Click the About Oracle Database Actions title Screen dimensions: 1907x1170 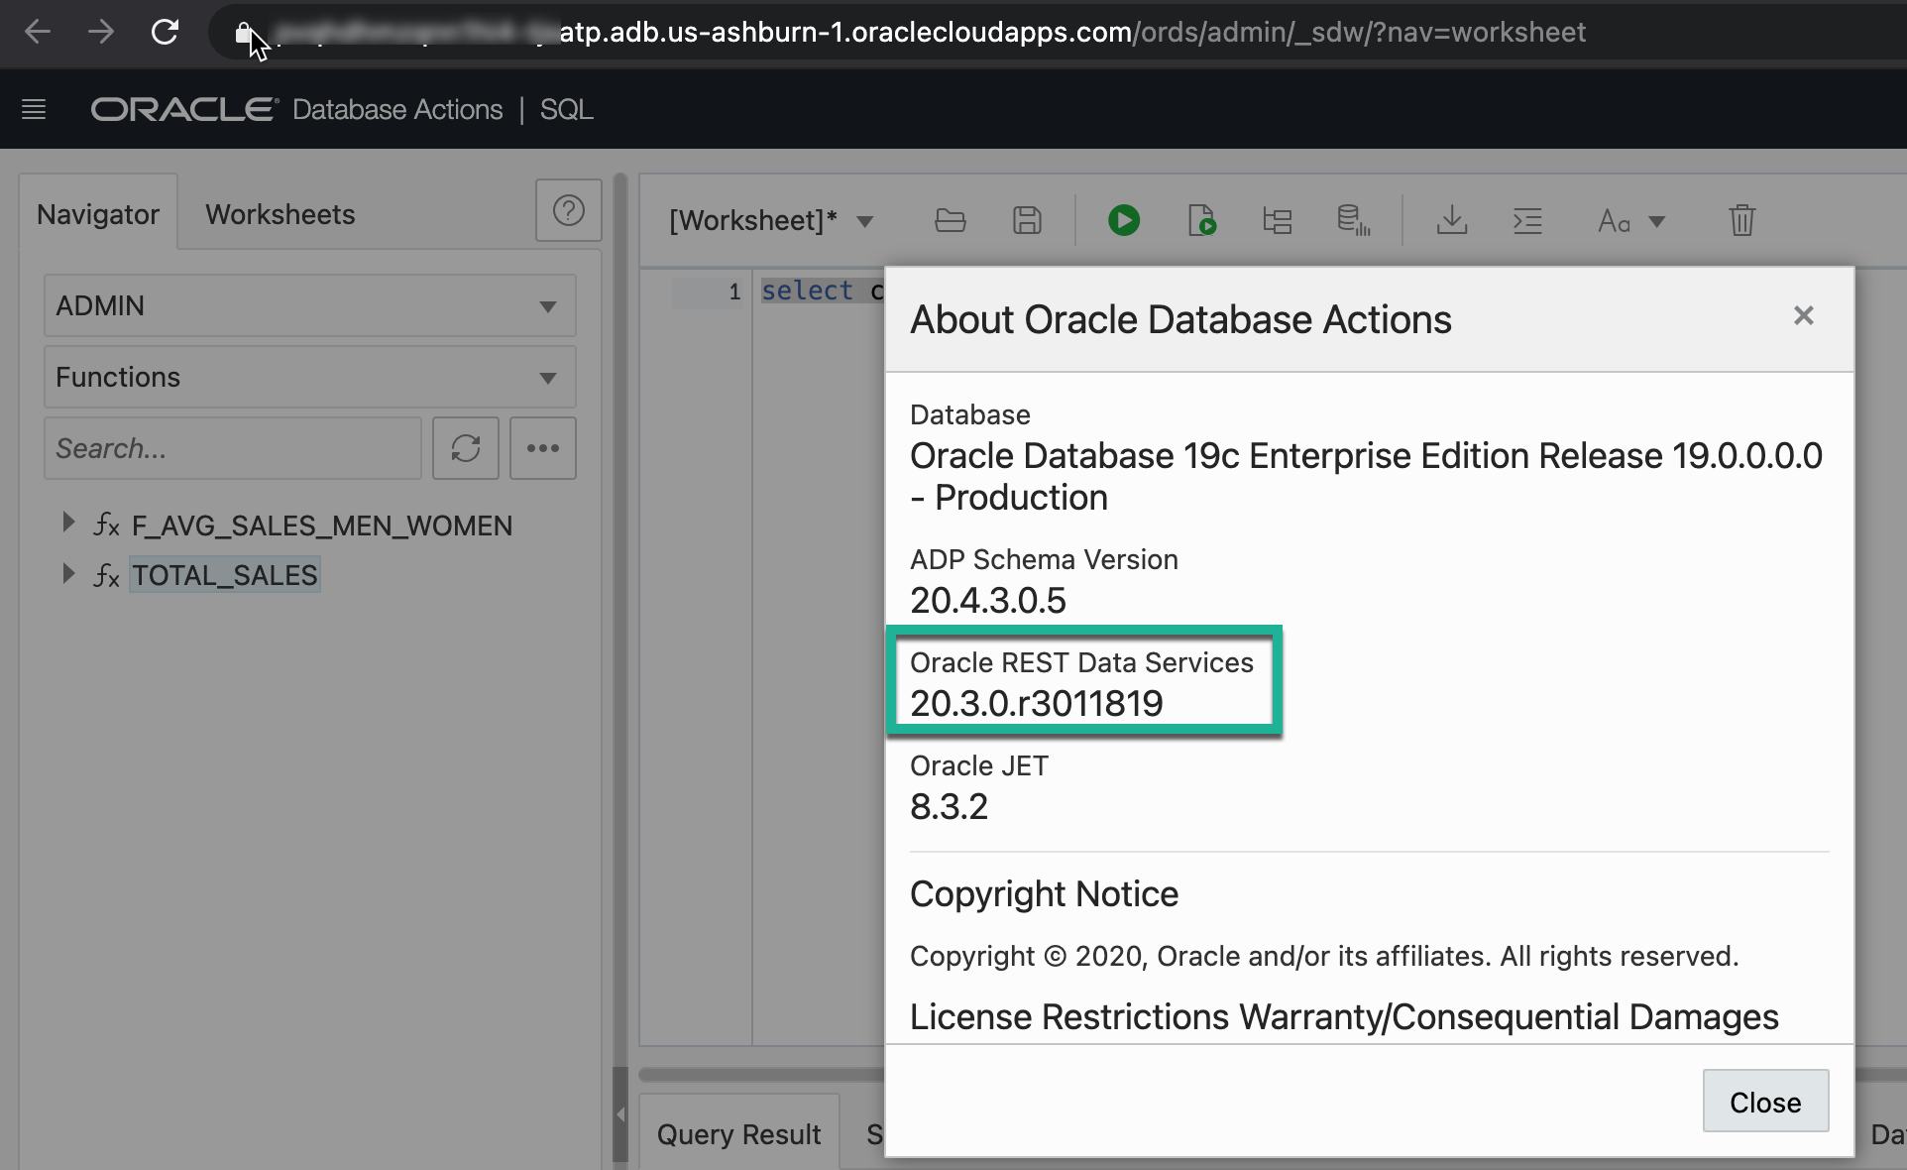coord(1180,319)
